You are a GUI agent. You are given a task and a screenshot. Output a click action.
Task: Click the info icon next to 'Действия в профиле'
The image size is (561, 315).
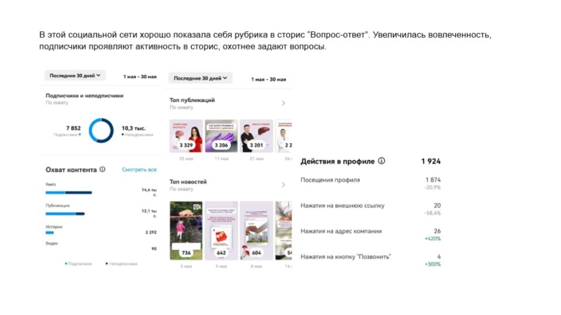tap(382, 161)
